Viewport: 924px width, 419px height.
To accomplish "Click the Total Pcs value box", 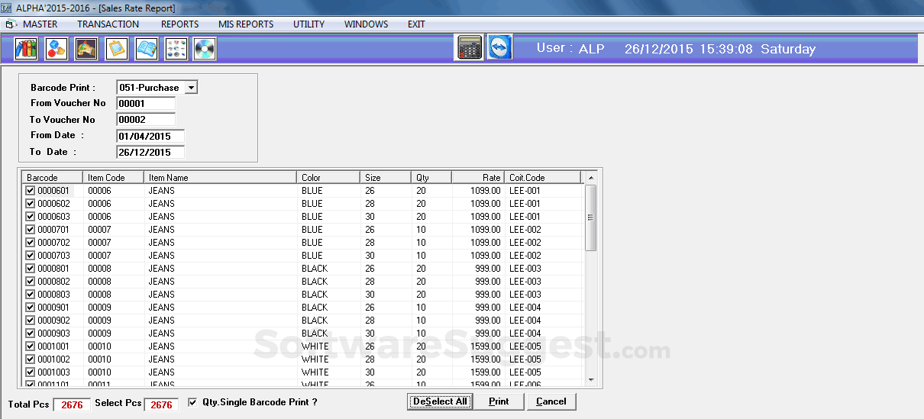I will coord(72,404).
